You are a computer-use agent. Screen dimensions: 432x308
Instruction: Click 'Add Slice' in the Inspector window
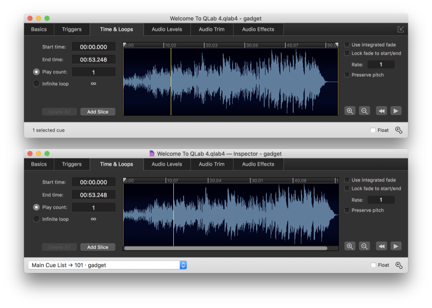(98, 247)
